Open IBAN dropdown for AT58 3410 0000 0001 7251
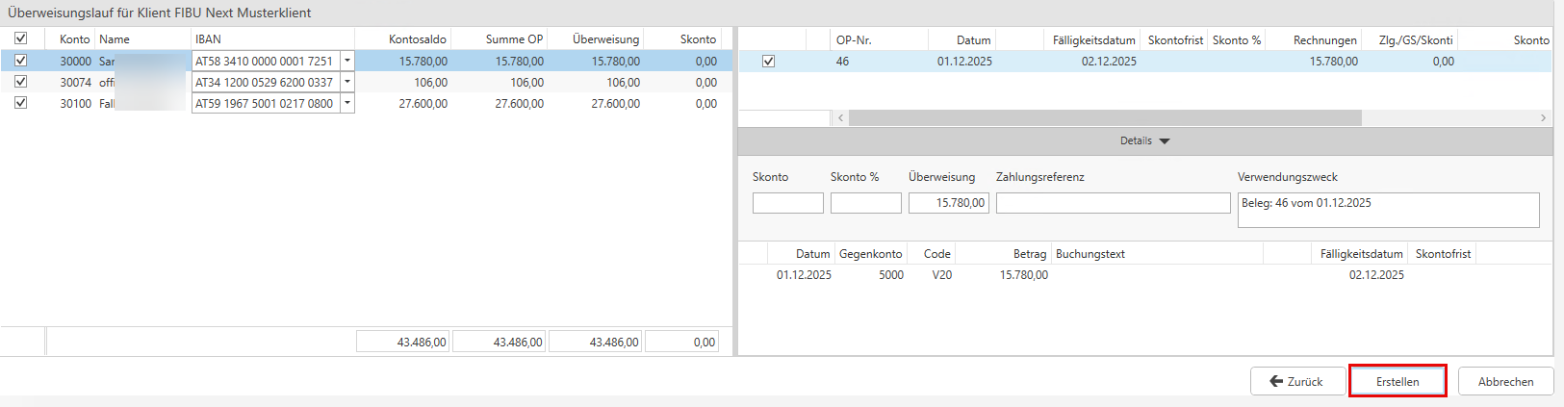This screenshot has height=407, width=1564. pos(347,61)
